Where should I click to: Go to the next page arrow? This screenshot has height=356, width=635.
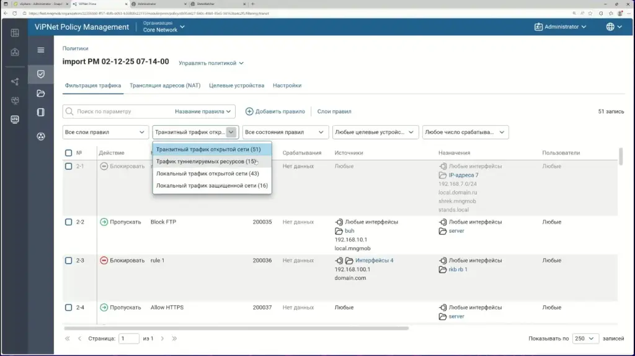click(162, 339)
